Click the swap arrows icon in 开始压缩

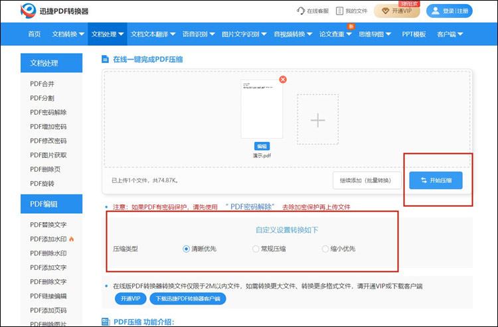coord(424,180)
